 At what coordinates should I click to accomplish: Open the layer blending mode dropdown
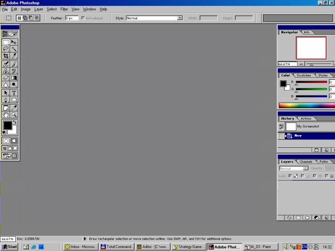coord(294,168)
